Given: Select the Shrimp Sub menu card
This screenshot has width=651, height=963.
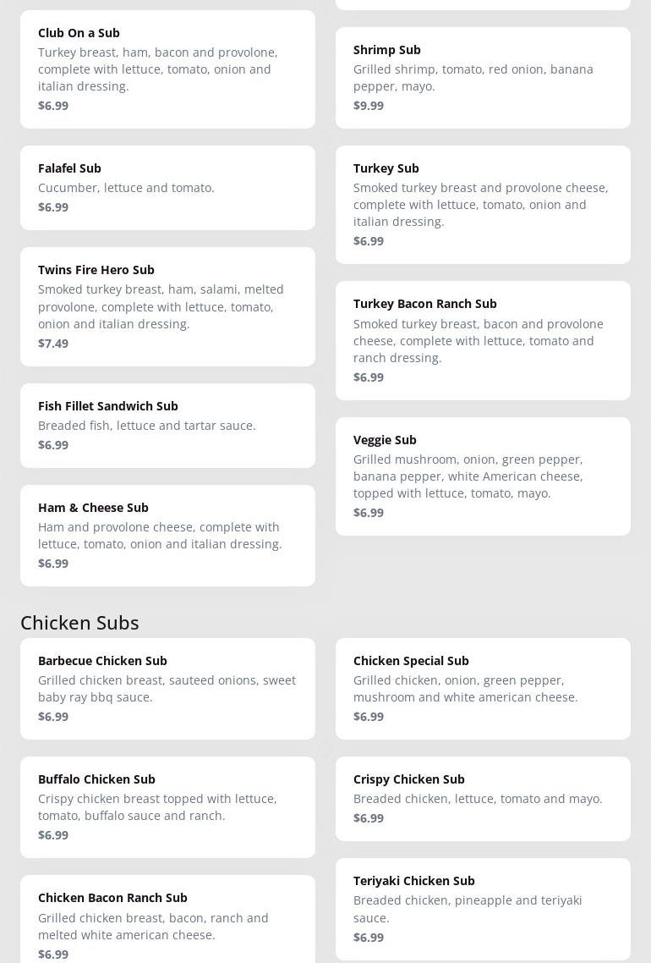Looking at the screenshot, I should pyautogui.click(x=483, y=77).
